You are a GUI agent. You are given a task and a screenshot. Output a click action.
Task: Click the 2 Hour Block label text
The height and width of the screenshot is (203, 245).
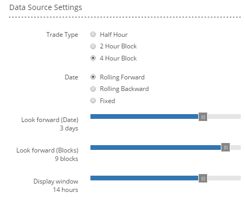(x=118, y=46)
